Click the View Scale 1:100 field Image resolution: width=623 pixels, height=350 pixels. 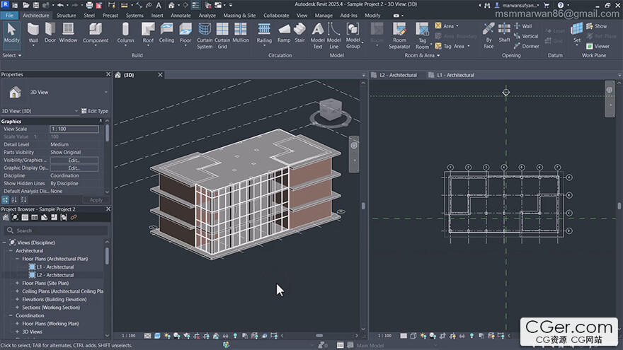click(x=74, y=129)
